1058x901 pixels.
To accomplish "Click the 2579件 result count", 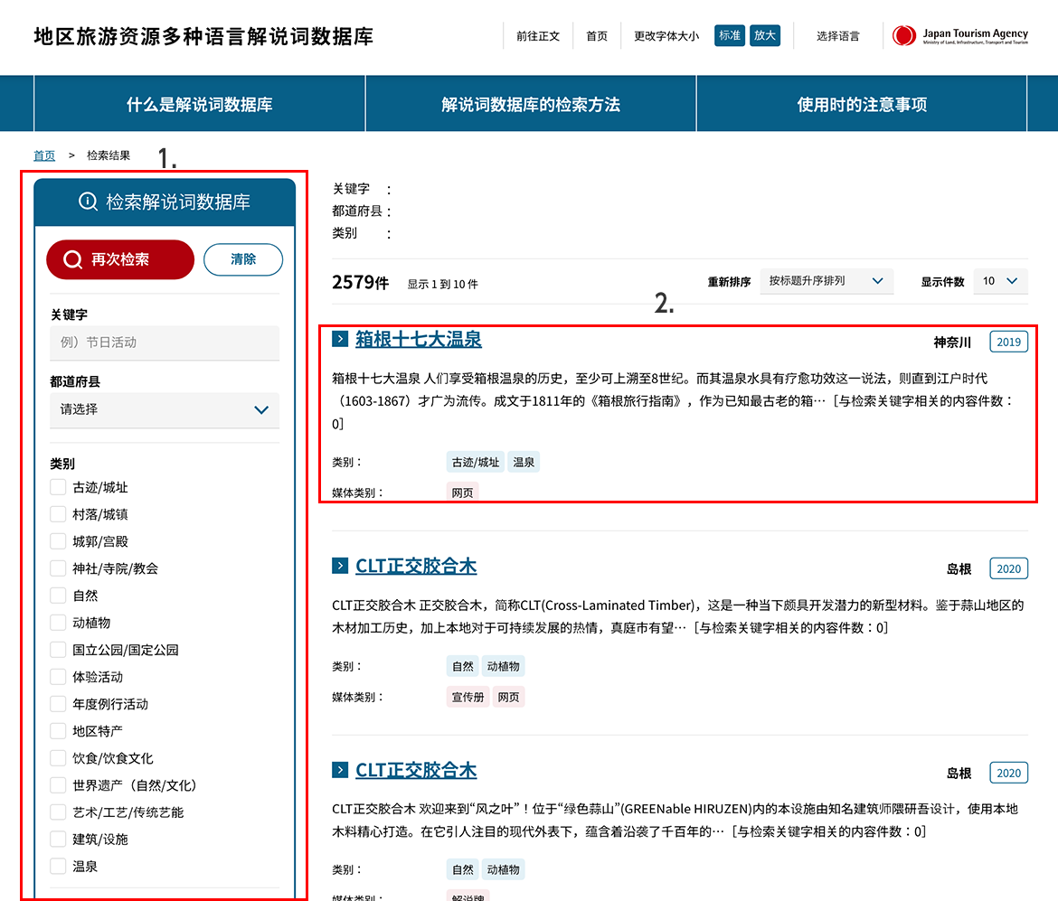I will [360, 282].
